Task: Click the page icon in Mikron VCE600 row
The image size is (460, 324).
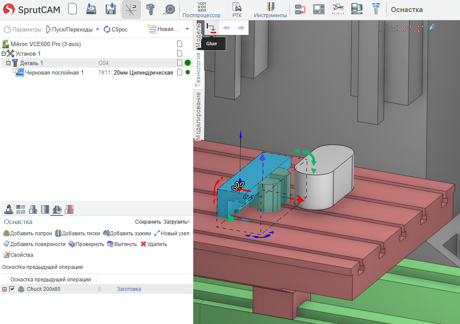Action: pos(180,44)
